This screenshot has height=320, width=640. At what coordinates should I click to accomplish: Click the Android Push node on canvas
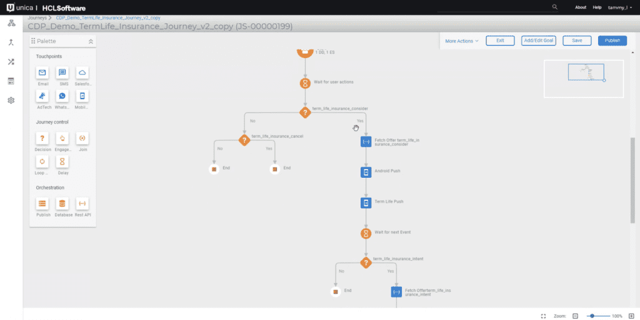[x=366, y=172]
